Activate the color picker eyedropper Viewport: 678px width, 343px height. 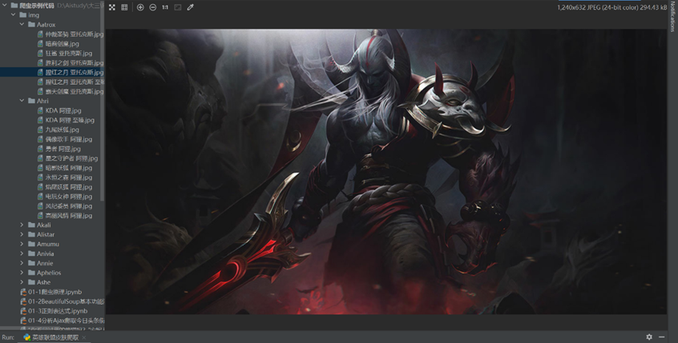tap(190, 7)
